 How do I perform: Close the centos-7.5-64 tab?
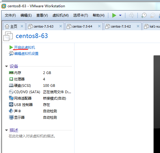pyautogui.click(x=99, y=26)
